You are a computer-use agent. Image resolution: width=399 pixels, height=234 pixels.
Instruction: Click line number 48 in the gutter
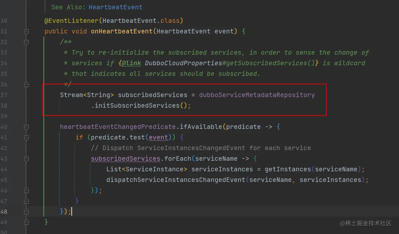[x=4, y=212]
